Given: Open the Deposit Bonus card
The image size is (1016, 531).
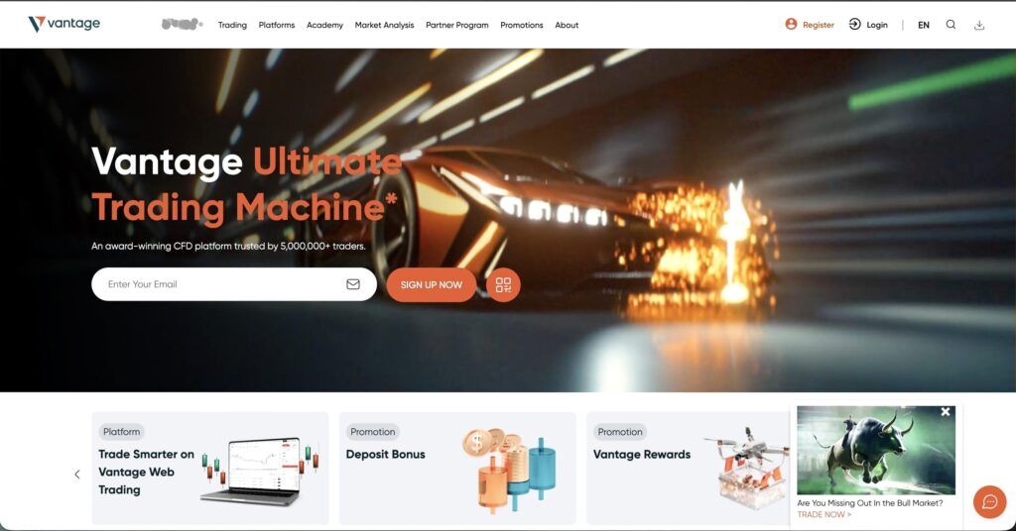Looking at the screenshot, I should pos(457,468).
